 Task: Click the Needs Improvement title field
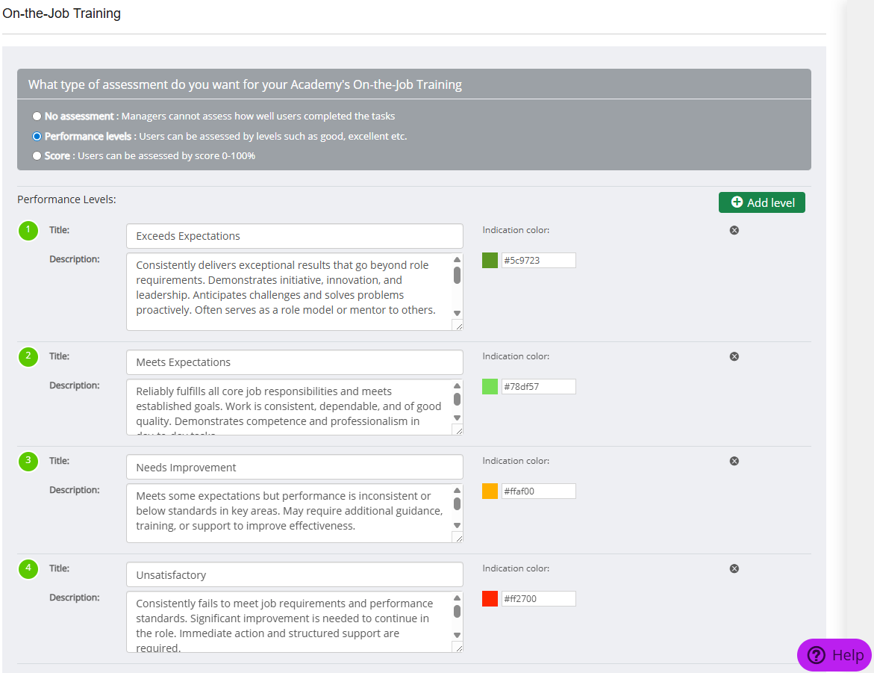294,468
